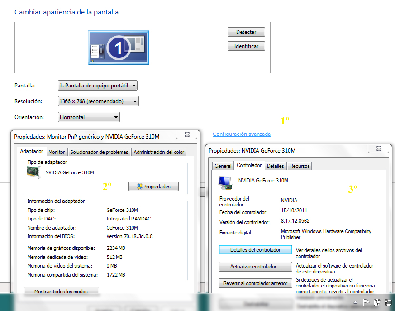This screenshot has width=395, height=311.
Task: Switch to the Solucionador de problemas tab
Action: pyautogui.click(x=99, y=152)
